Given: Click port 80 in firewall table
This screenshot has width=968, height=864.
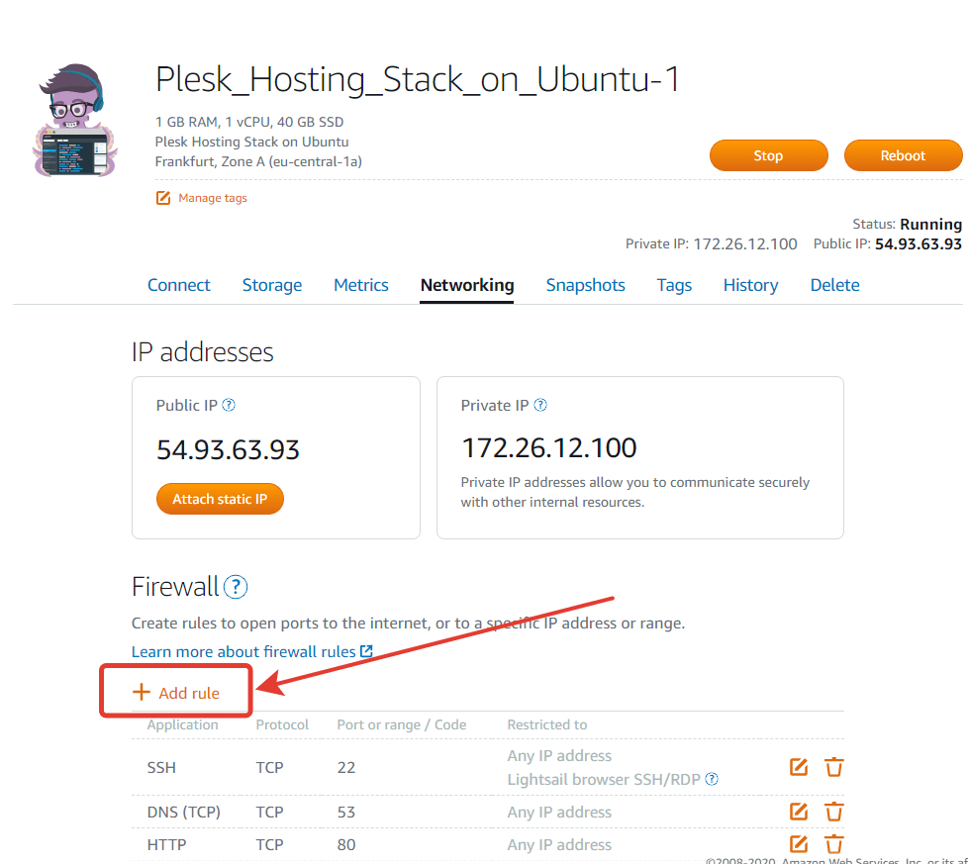Looking at the screenshot, I should coord(346,844).
